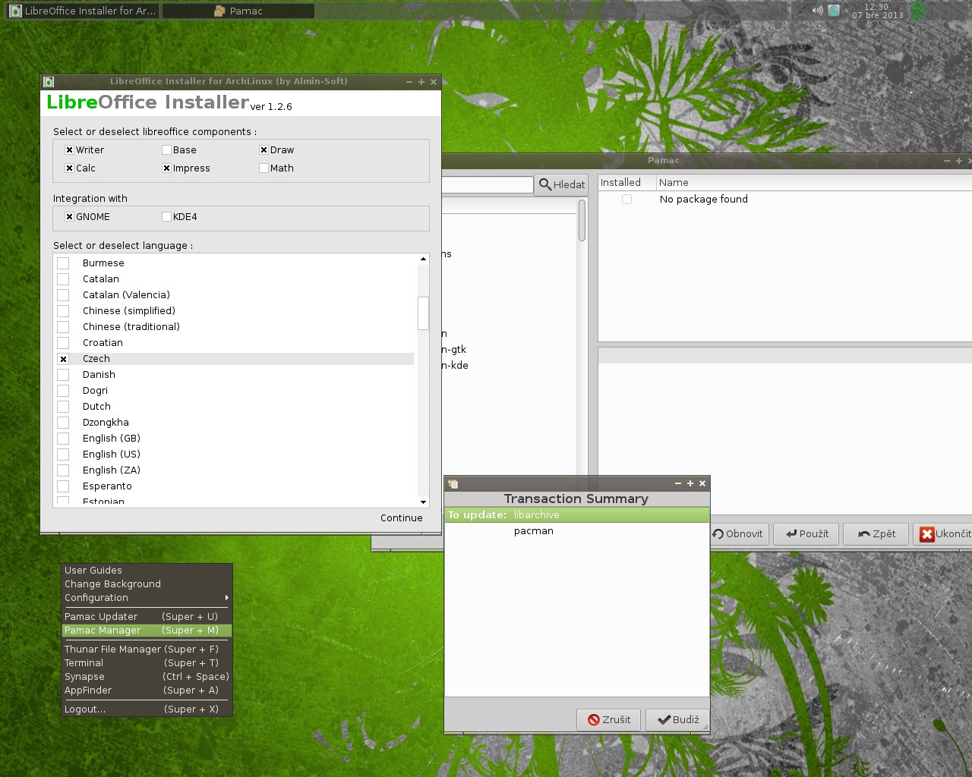The width and height of the screenshot is (972, 777).
Task: Click the green square indicator in the top panel
Action: pyautogui.click(x=918, y=11)
